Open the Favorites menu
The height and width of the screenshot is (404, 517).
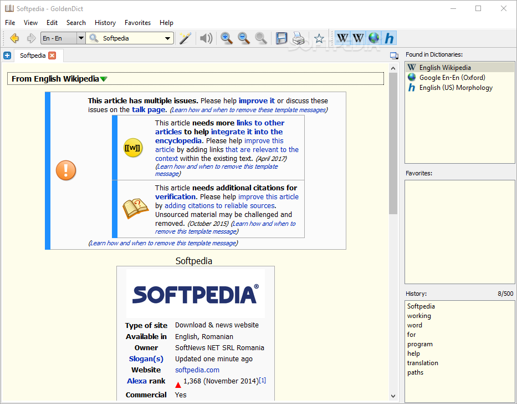[137, 22]
